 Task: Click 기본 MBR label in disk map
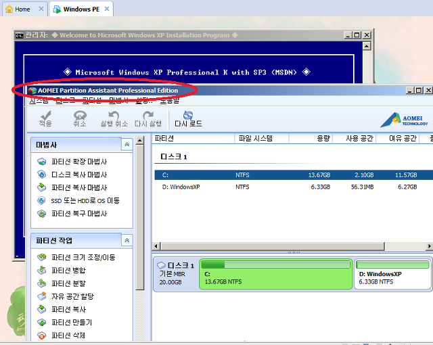[173, 274]
